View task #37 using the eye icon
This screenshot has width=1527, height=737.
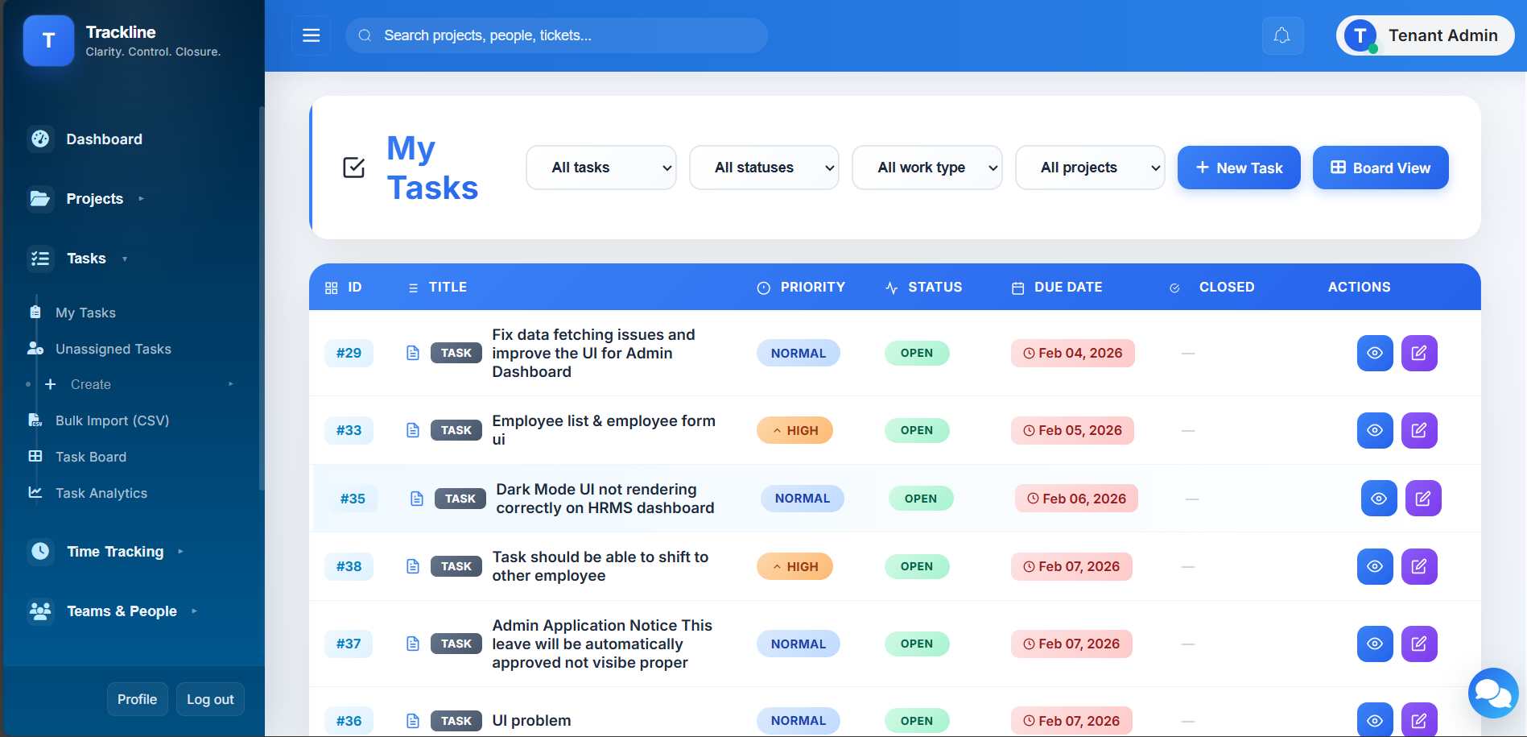1374,644
